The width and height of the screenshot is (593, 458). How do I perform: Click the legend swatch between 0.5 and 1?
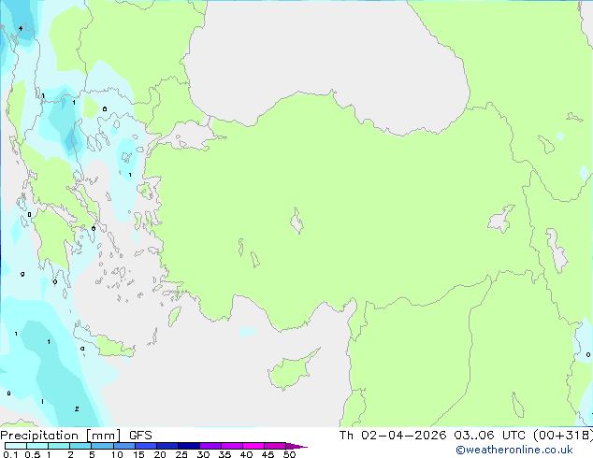pyautogui.click(x=37, y=446)
